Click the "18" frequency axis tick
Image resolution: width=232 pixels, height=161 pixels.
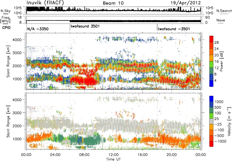point(19,17)
